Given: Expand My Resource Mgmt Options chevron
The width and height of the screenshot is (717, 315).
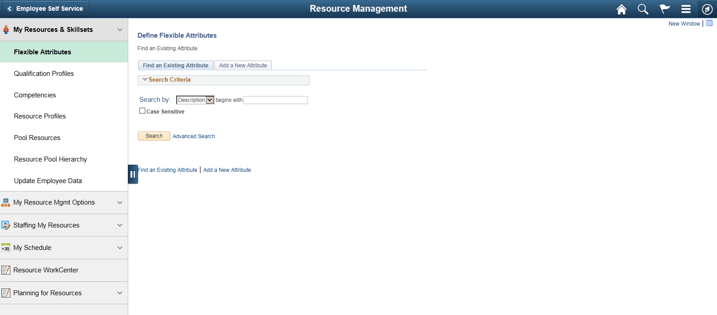Looking at the screenshot, I should (120, 202).
